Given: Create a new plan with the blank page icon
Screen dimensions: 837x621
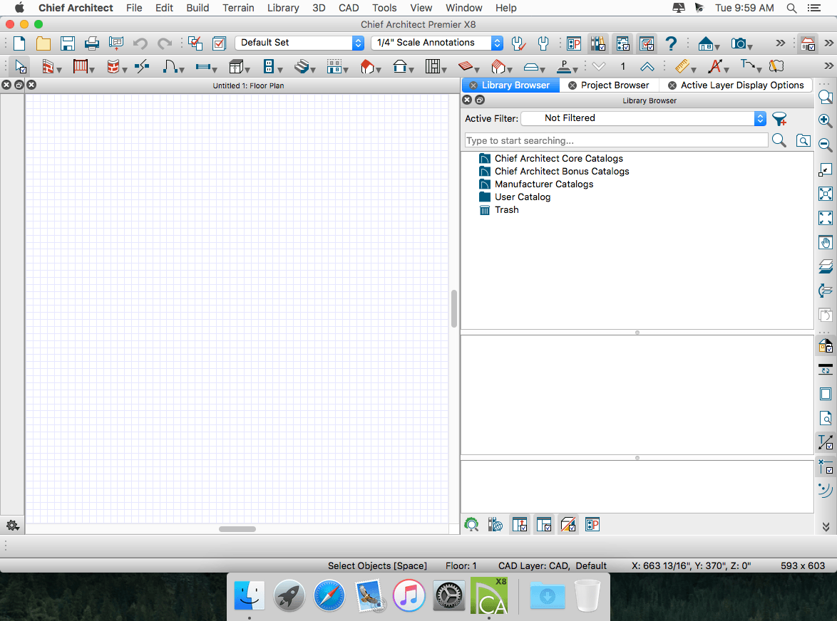Looking at the screenshot, I should [19, 43].
